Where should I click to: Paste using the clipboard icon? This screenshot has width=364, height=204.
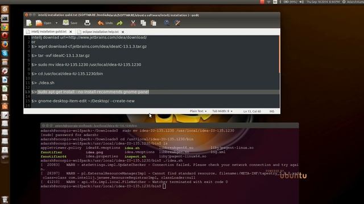coord(154,23)
